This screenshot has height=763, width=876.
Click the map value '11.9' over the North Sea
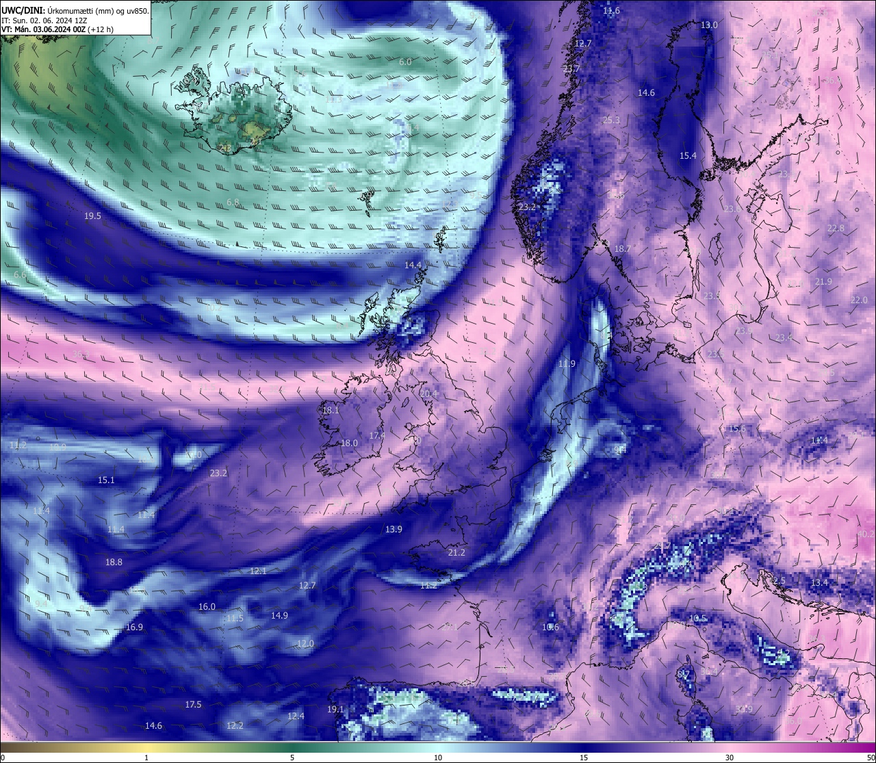click(567, 364)
